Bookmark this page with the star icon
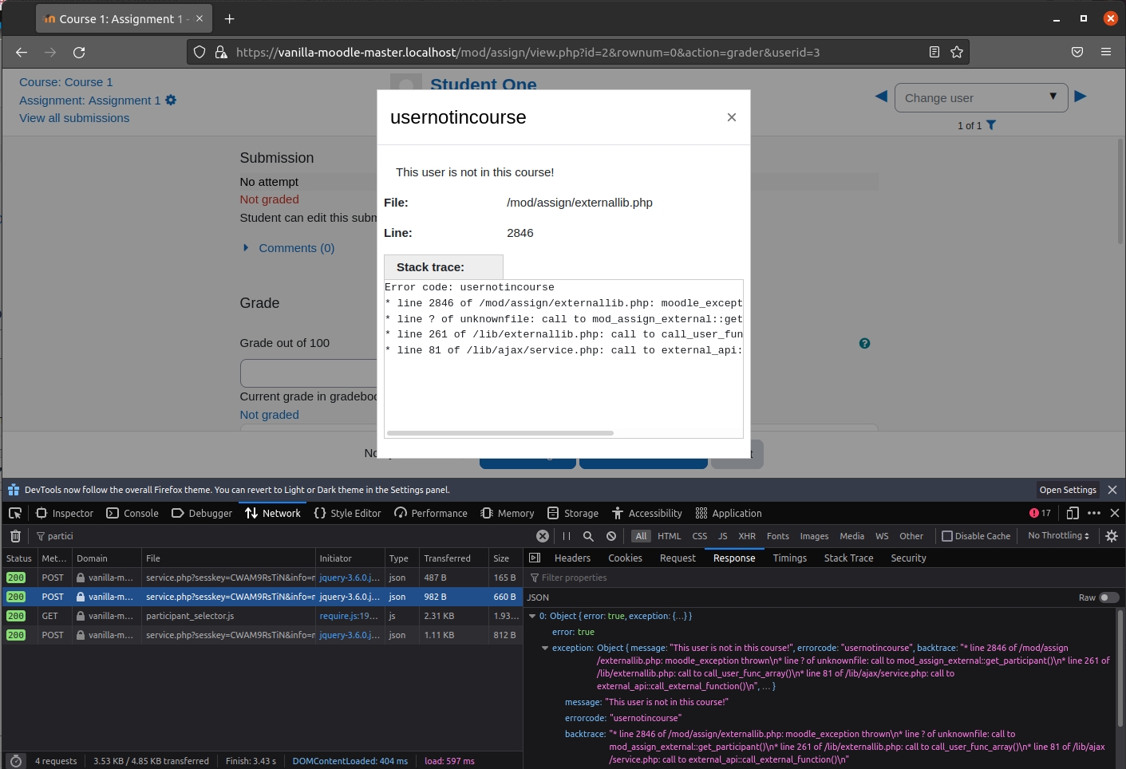1126x769 pixels. click(x=957, y=52)
